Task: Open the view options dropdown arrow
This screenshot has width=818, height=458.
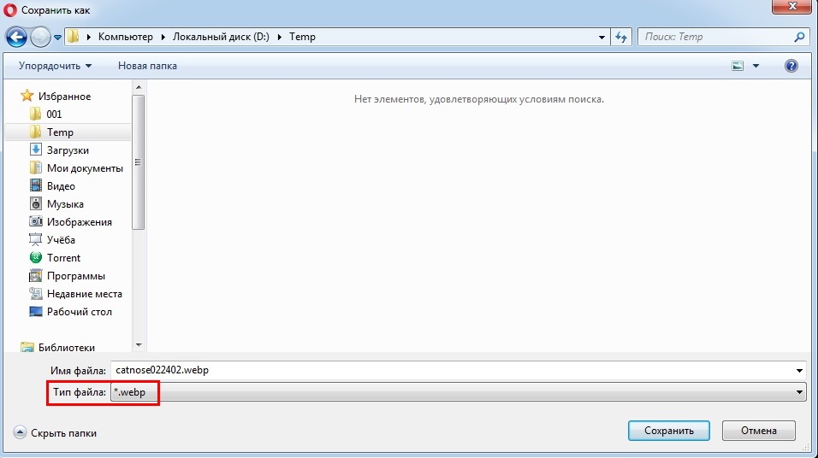Action: click(756, 66)
